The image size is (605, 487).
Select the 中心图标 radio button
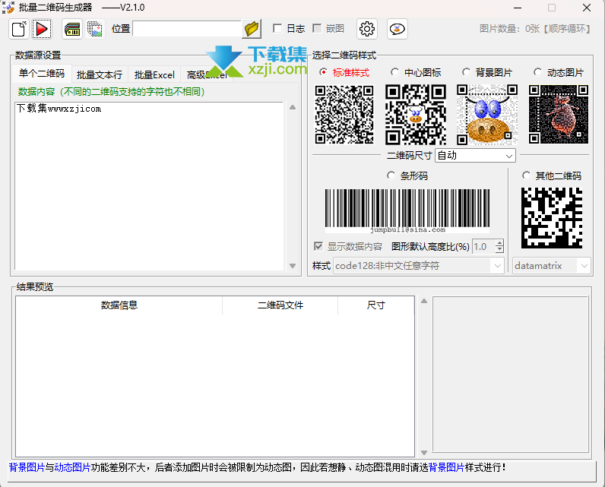coord(394,72)
